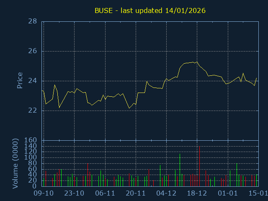
Task: Click the 60 volume axis tick
Action: tap(33, 169)
